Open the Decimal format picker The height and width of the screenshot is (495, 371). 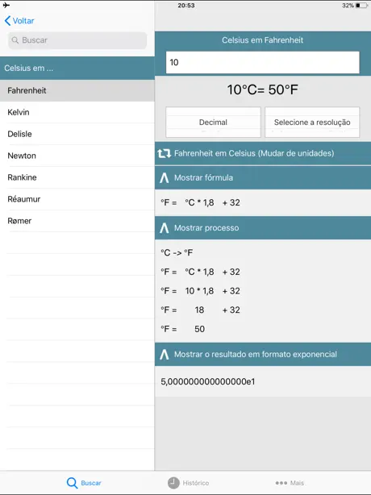pyautogui.click(x=213, y=123)
